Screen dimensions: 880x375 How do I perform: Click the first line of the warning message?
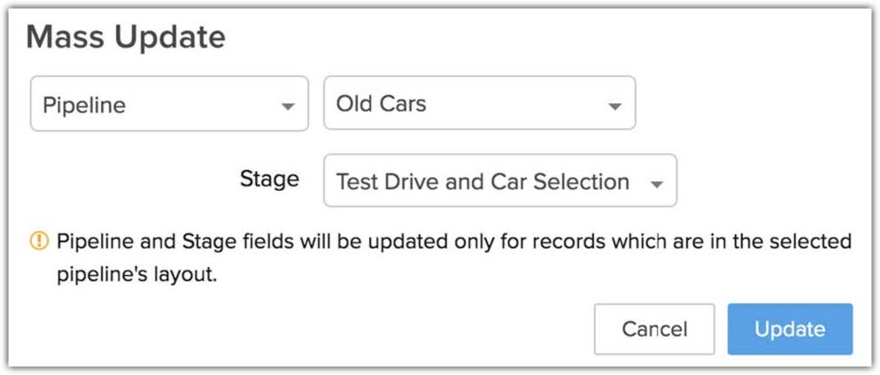click(x=453, y=241)
